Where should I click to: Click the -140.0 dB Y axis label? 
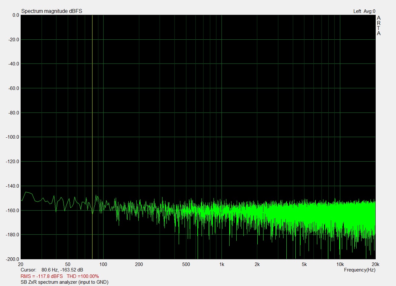(13, 186)
